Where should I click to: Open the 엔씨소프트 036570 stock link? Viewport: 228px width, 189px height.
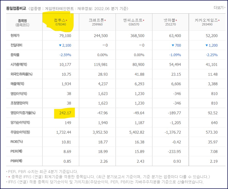[x=134, y=22]
